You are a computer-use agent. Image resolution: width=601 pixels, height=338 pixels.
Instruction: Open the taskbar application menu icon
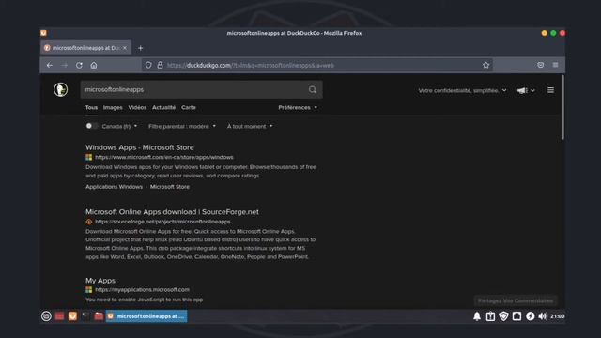[46, 316]
